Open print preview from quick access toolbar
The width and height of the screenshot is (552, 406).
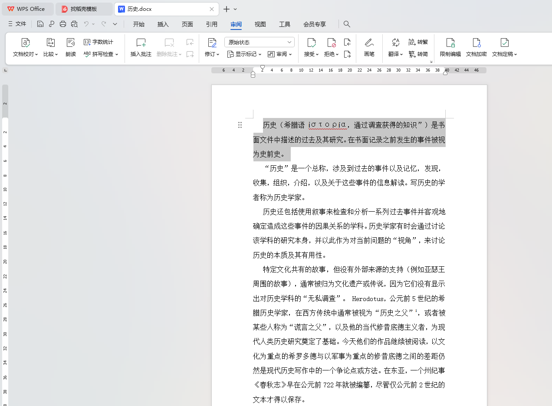(74, 24)
